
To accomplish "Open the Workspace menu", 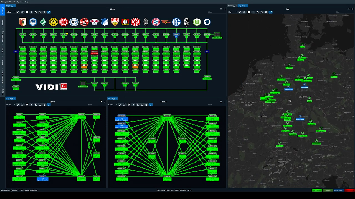I will (5, 2).
